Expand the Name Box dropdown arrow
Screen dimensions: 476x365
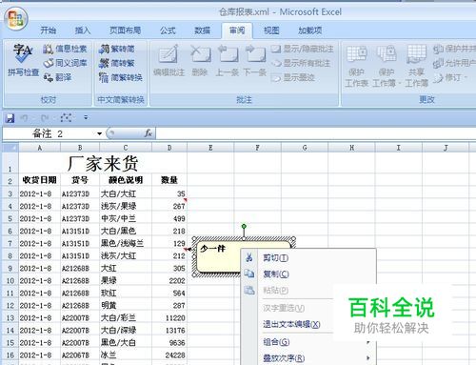coord(99,133)
